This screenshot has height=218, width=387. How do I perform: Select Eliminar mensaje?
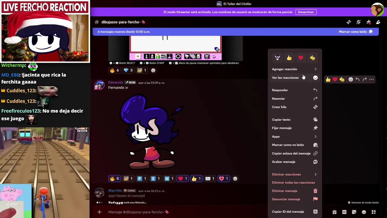click(295, 191)
